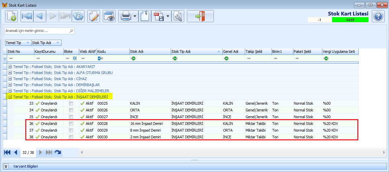Toggle Bloke checkbox for KALIN row 00025
Image resolution: width=389 pixels, height=172 pixels.
71,103
